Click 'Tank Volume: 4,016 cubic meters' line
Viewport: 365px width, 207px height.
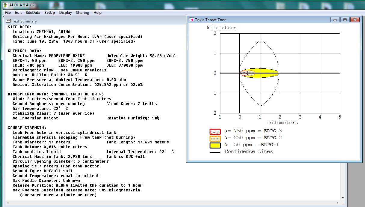coord(50,147)
